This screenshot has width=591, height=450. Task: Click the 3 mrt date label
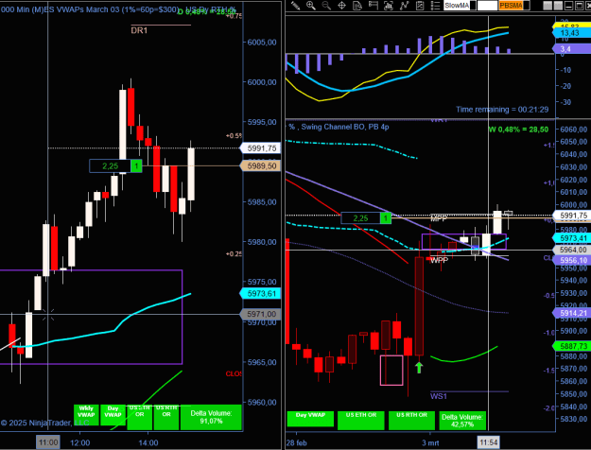click(x=430, y=442)
